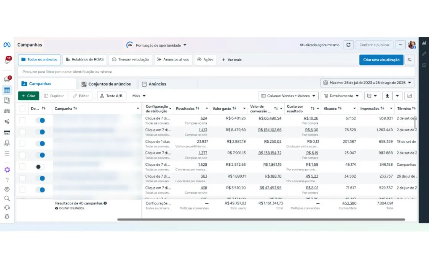Viewport: 429px width, 268px height.
Task: Click the refresh data icon button
Action: tap(348, 45)
